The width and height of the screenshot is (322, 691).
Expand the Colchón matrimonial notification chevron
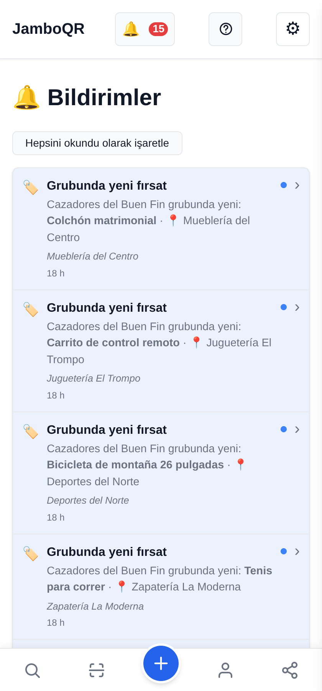297,185
